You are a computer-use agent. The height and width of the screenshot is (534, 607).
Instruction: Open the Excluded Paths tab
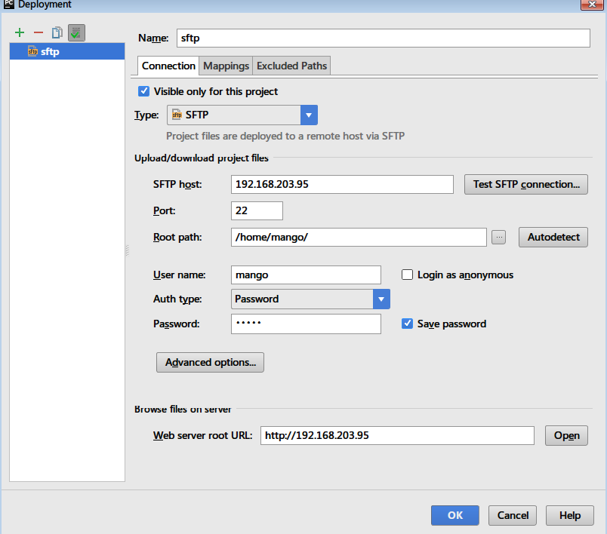[x=291, y=66]
